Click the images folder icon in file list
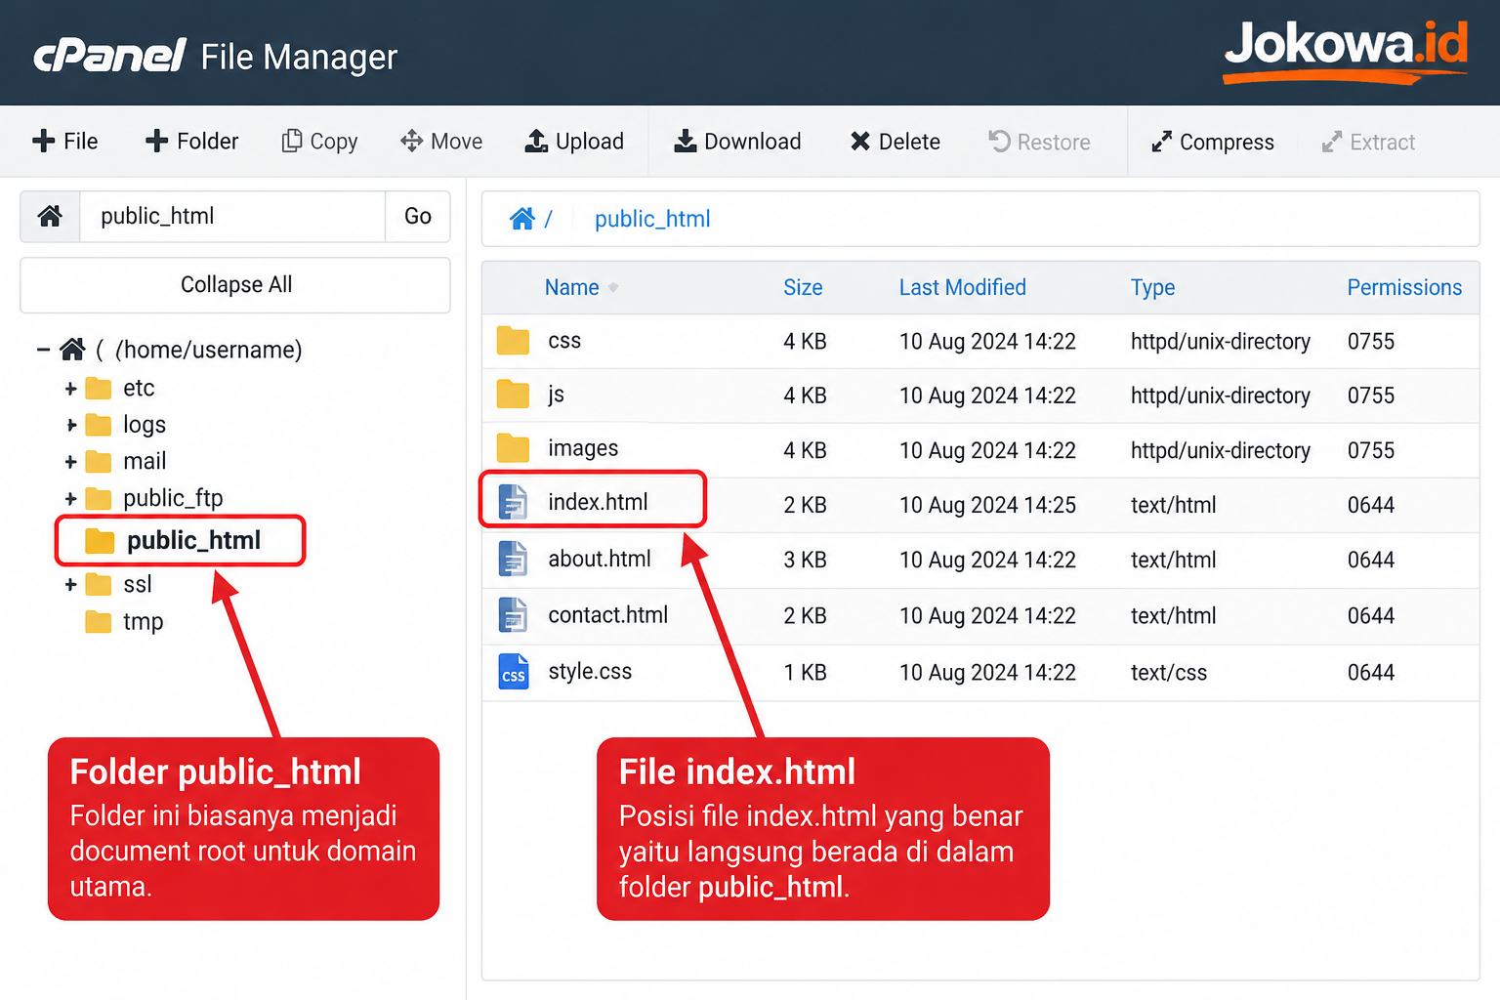This screenshot has height=1000, width=1500. 513,448
